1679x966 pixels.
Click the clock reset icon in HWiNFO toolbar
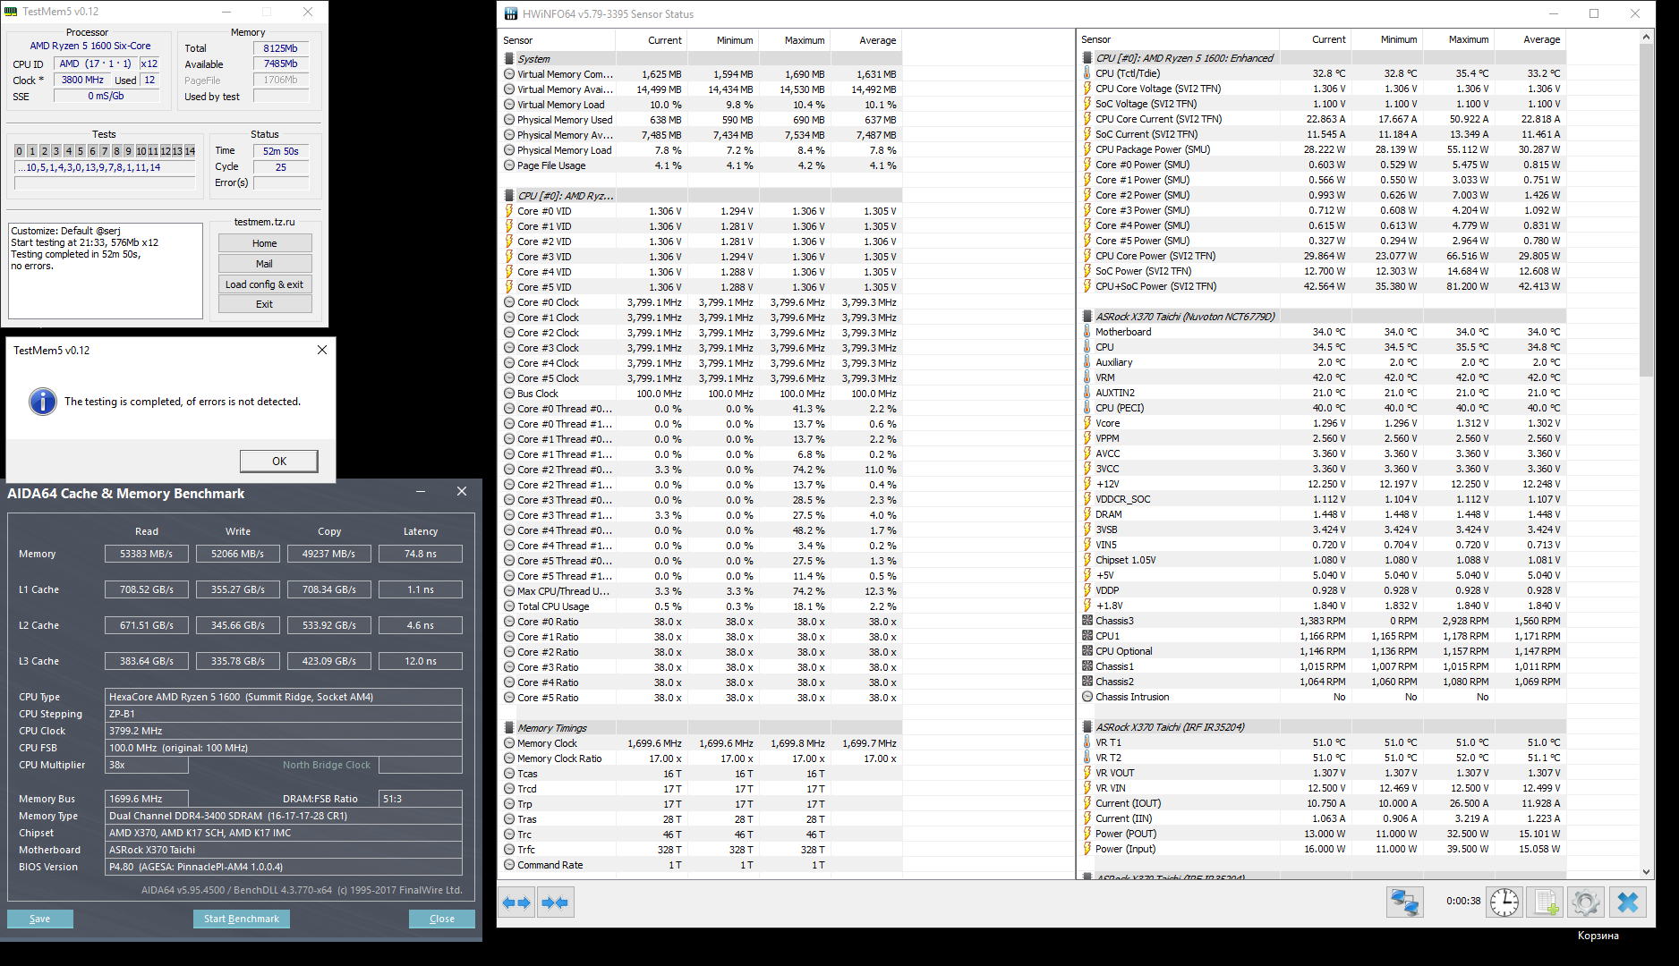pyautogui.click(x=1504, y=902)
